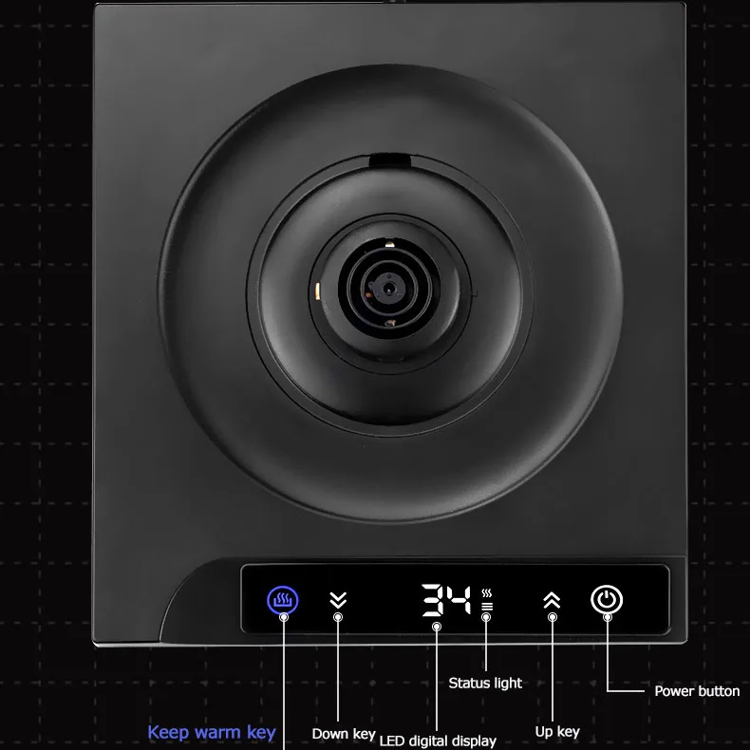Tap the power button icon
This screenshot has width=750, height=750.
click(607, 599)
